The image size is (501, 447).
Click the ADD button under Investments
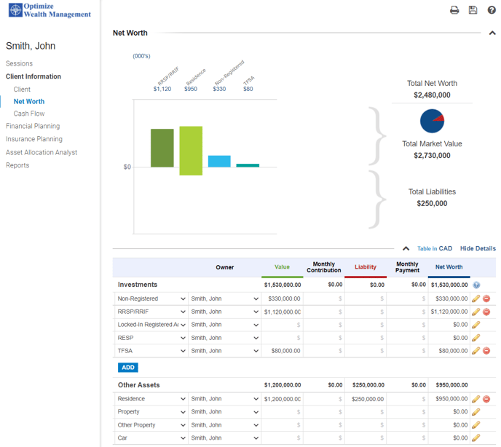[127, 368]
